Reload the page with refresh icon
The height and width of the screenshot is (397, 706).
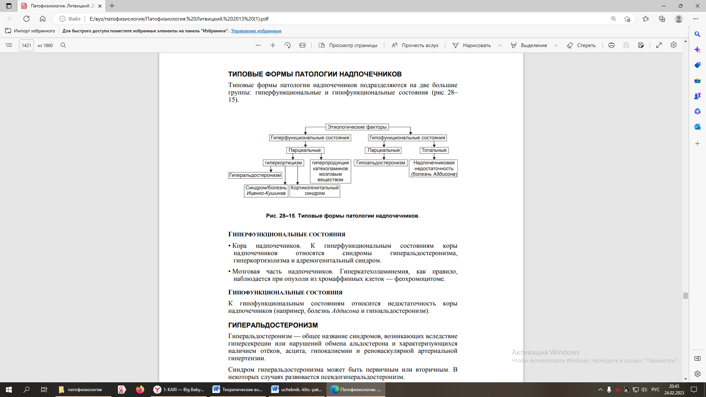26,19
